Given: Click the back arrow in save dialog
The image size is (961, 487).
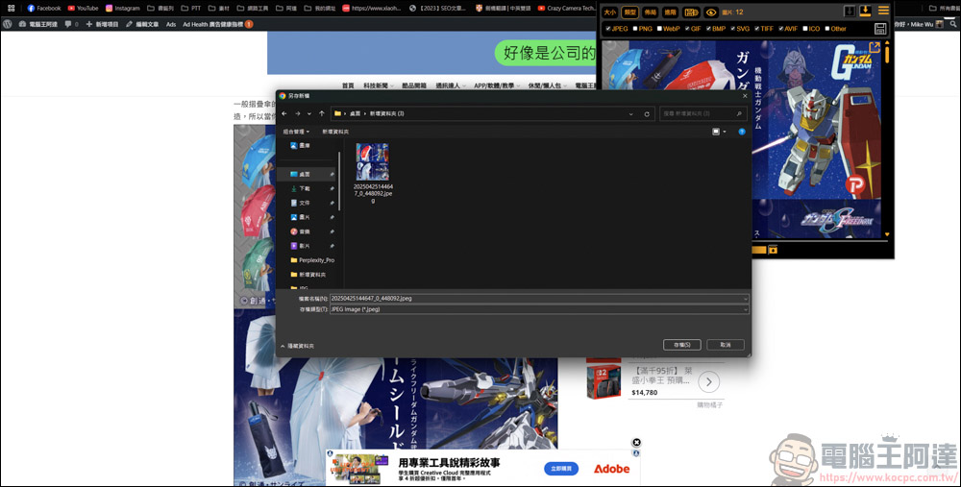Looking at the screenshot, I should coord(284,113).
